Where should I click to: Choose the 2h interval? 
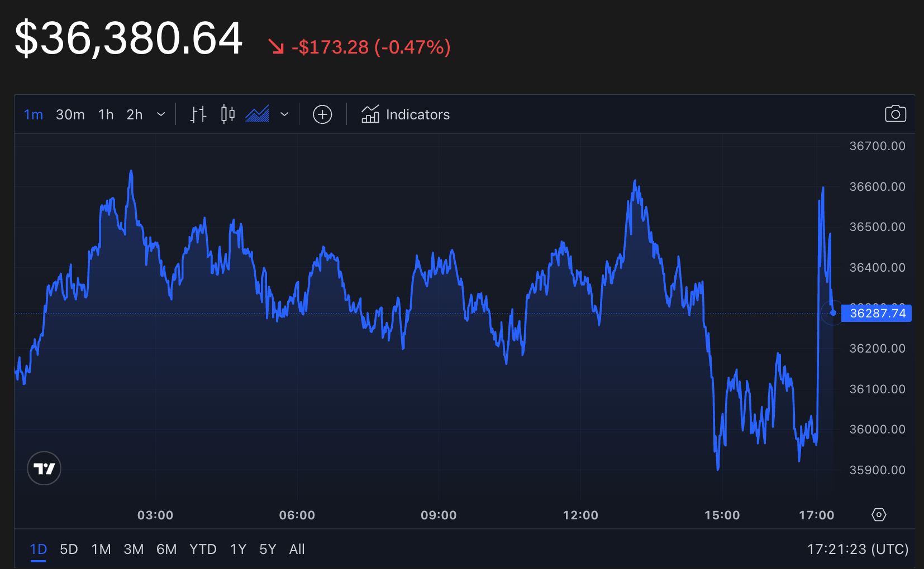[x=135, y=114]
